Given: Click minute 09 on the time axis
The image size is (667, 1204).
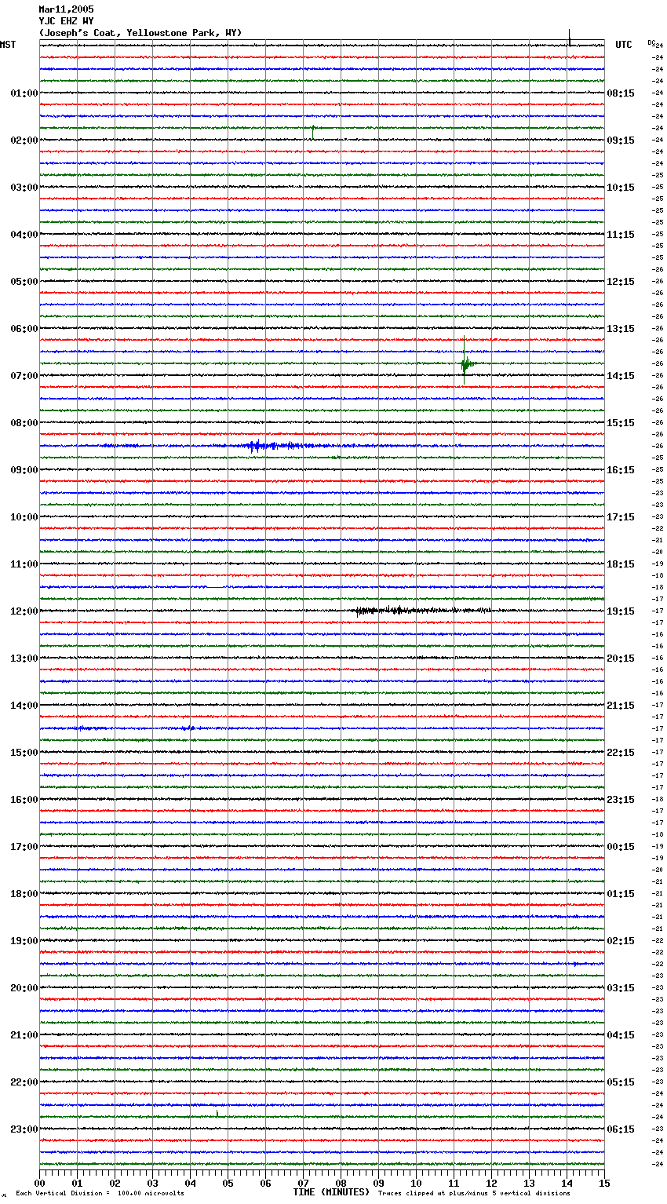Looking at the screenshot, I should click(378, 1184).
